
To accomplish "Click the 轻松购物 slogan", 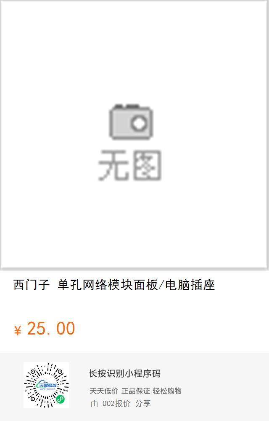I will point(167,391).
